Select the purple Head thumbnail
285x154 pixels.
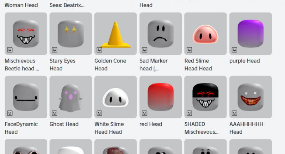[x=251, y=34]
